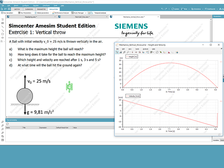
Task: Click the Height [m] legend entry
Action: click(x=132, y=57)
